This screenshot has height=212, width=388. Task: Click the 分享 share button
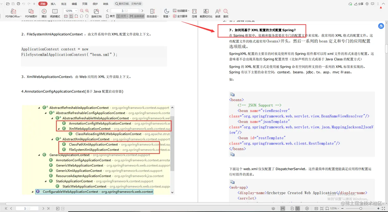[x=359, y=4]
